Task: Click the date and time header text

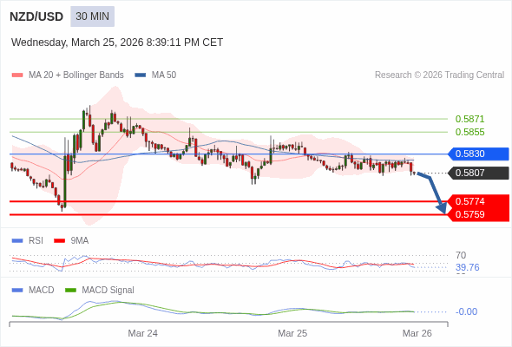Action: 117,43
